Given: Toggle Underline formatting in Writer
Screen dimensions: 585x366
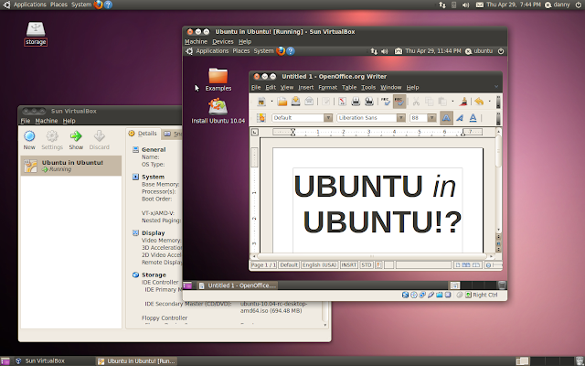Looking at the screenshot, I should (x=473, y=118).
